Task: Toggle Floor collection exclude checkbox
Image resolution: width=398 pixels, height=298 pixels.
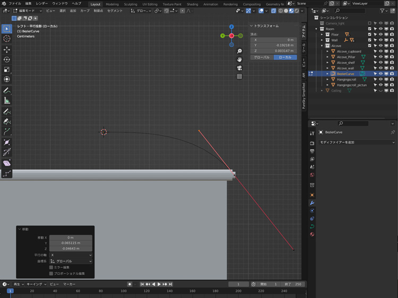Action: 370,34
